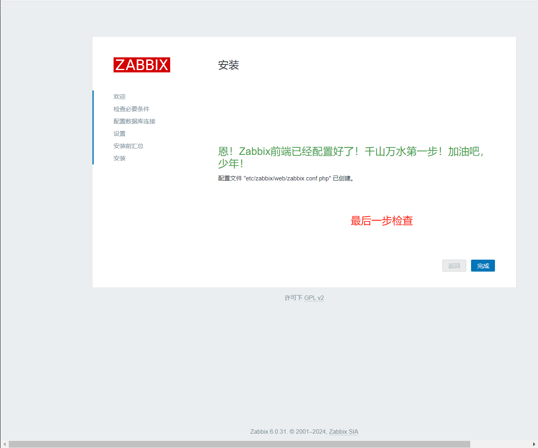Click the greyed 返回 back button
538x448 pixels.
pos(454,266)
